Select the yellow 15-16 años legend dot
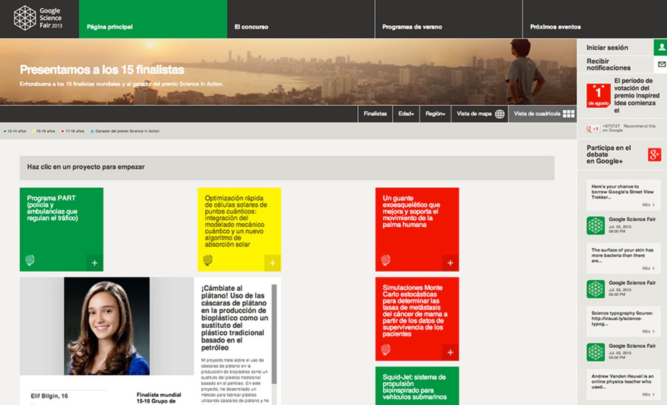 (x=34, y=131)
